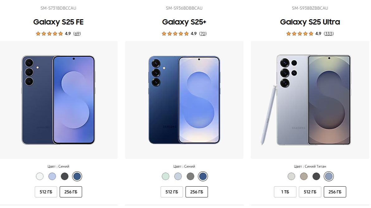
Task: Open Galaxy S25 FE product title link
Action: pos(58,22)
